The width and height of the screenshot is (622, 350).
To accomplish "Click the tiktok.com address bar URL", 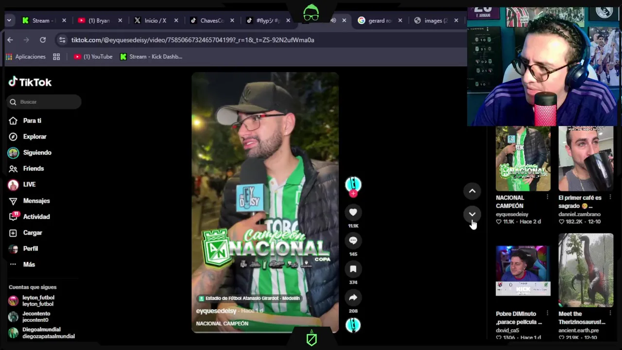I will (x=192, y=40).
